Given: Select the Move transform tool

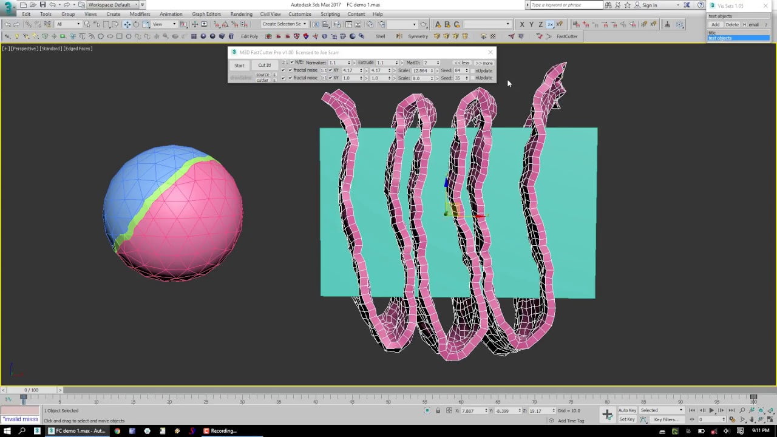Looking at the screenshot, I should coord(127,24).
